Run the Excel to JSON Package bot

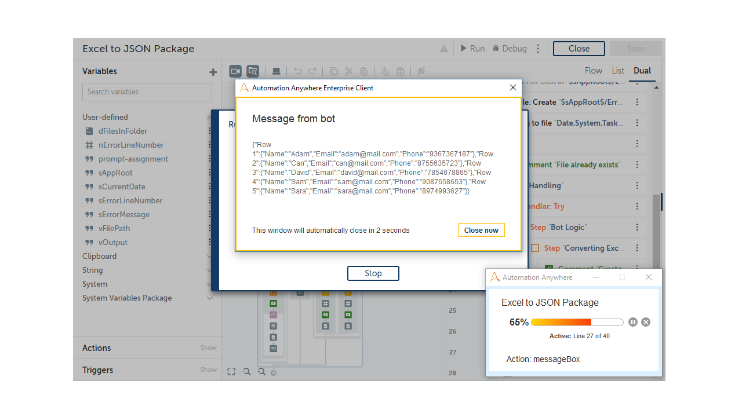pyautogui.click(x=472, y=49)
